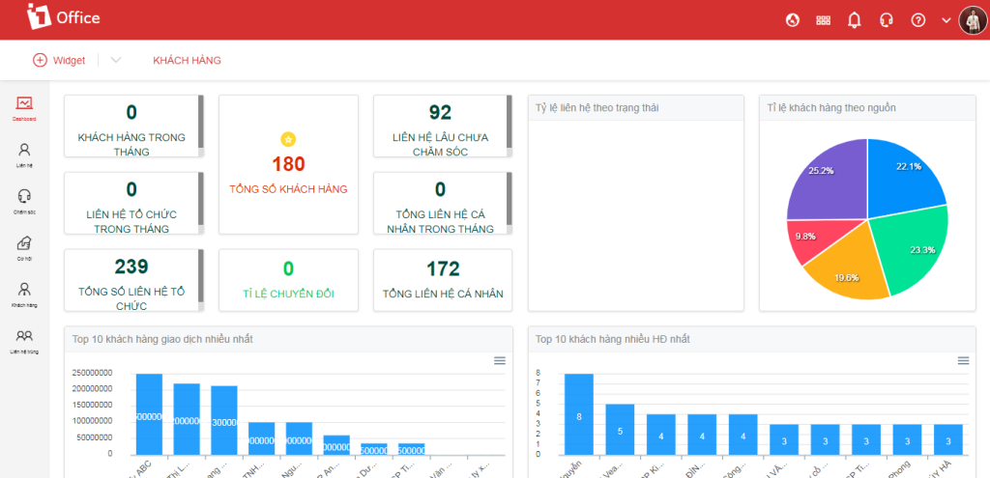Viewport: 990px width, 478px height.
Task: Click the TỔNG SỐ LIÊN HỆ TỔ CHỨC card
Action: 131,280
